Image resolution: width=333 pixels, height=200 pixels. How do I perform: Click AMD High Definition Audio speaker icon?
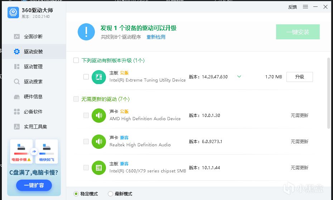point(99,116)
